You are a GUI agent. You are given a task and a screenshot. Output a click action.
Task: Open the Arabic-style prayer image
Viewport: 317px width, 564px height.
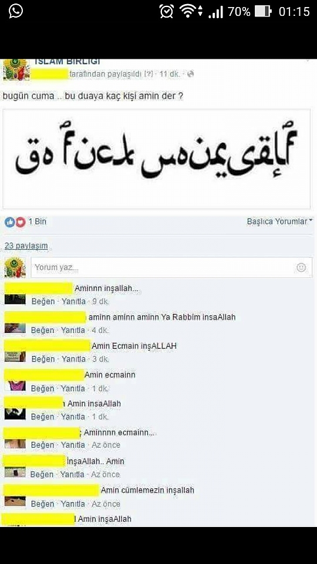(156, 159)
